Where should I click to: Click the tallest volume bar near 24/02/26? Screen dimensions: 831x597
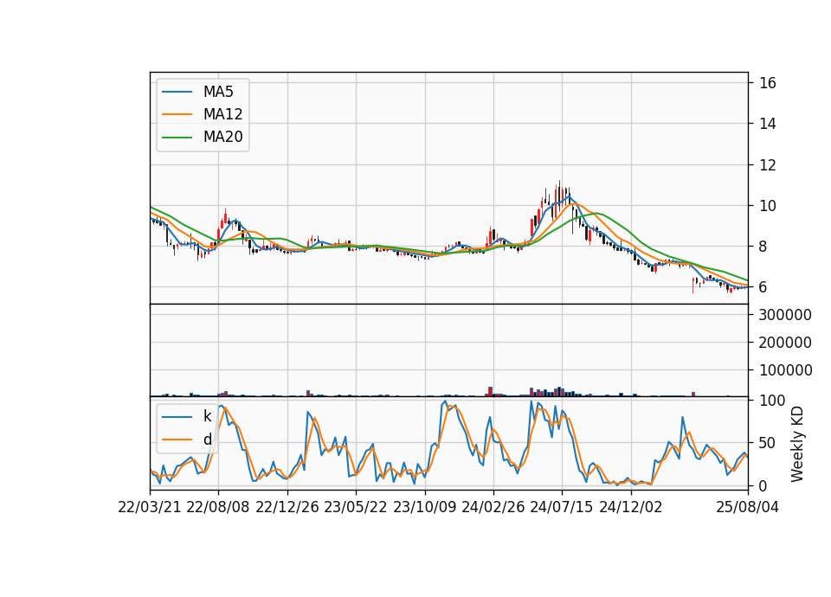[490, 391]
